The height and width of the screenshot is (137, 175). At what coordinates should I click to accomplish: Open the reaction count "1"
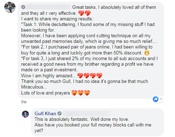coord(161,99)
